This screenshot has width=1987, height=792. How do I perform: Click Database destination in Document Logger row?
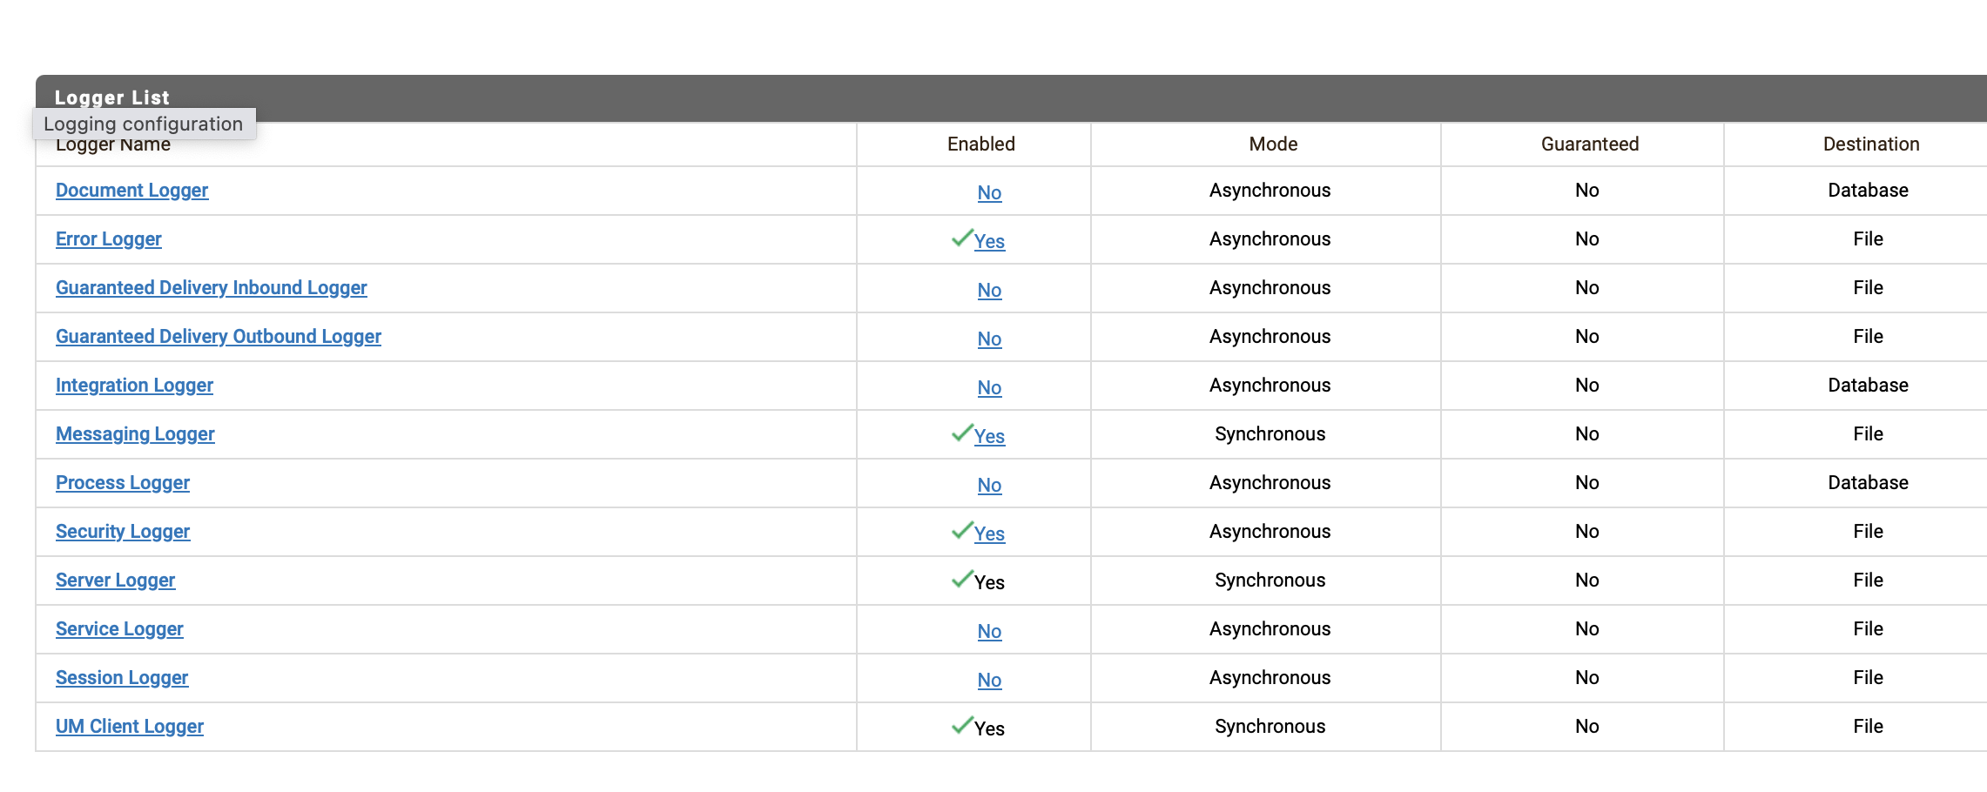(1868, 190)
